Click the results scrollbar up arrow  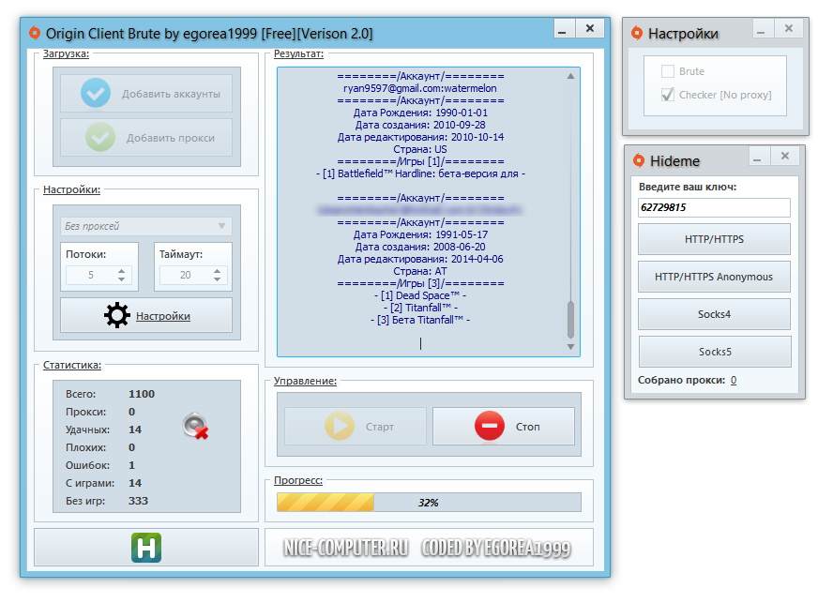point(570,76)
